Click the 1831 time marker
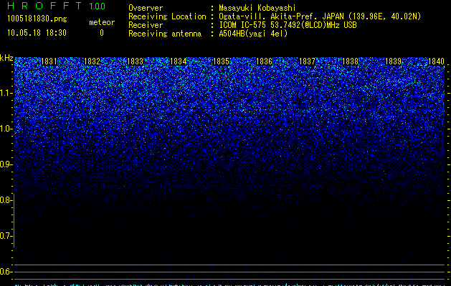451x286 pixels. (x=49, y=61)
